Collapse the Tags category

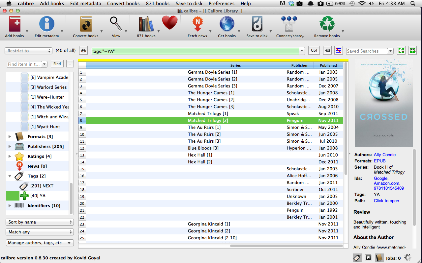pyautogui.click(x=10, y=176)
